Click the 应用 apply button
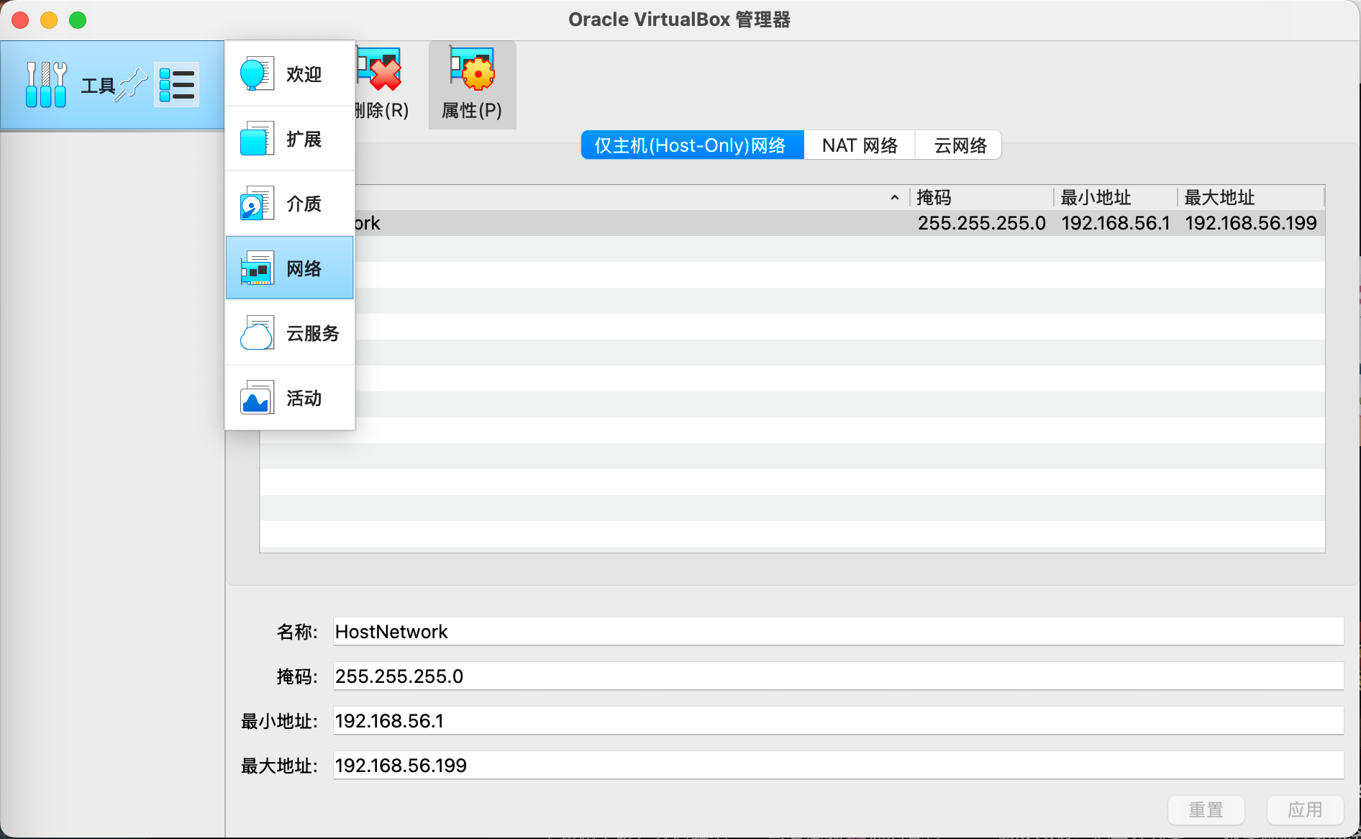This screenshot has width=1361, height=839. [1304, 809]
